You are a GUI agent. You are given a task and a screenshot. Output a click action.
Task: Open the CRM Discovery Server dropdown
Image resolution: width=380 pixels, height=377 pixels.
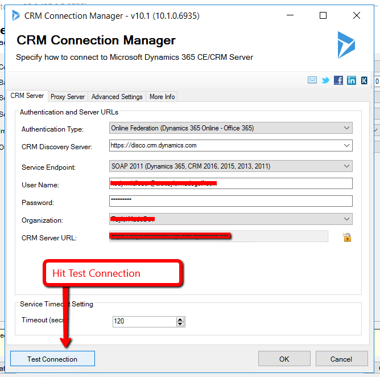[x=346, y=146]
